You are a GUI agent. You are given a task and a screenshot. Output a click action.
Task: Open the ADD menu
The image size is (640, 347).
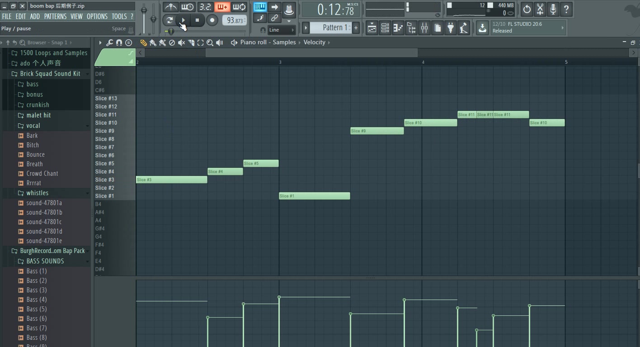pyautogui.click(x=35, y=16)
